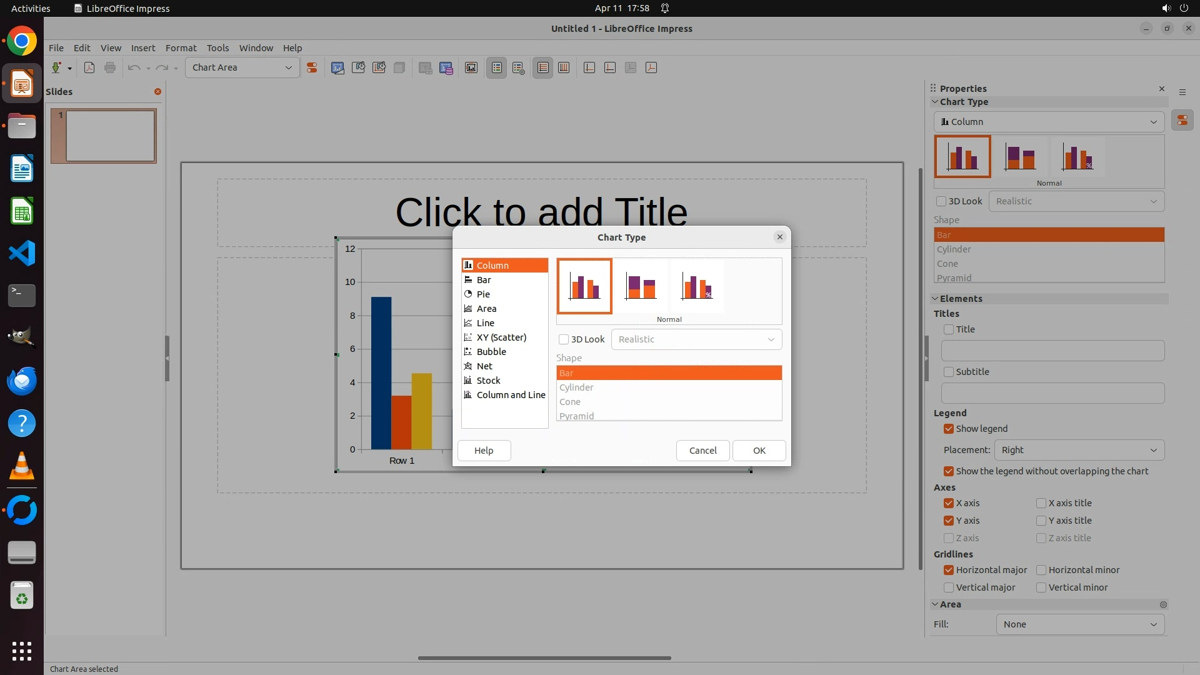Choose the Stock chart type
The image size is (1200, 675).
[x=488, y=380]
